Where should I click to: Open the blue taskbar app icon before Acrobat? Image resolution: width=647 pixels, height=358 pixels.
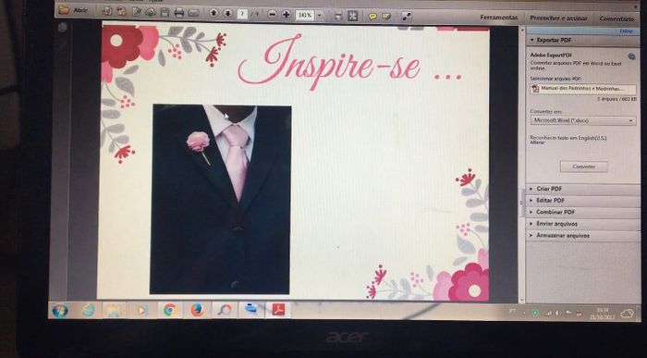[251, 309]
